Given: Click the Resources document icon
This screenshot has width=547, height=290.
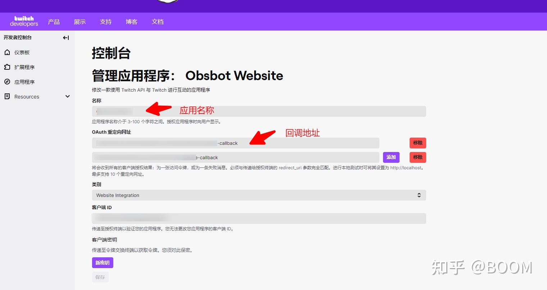Looking at the screenshot, I should [x=7, y=97].
